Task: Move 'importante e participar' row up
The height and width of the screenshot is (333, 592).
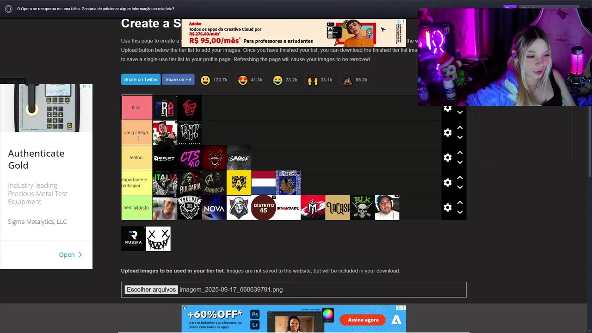Action: point(460,178)
